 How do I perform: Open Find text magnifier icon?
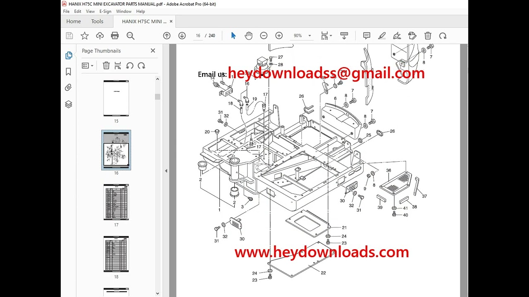131,36
